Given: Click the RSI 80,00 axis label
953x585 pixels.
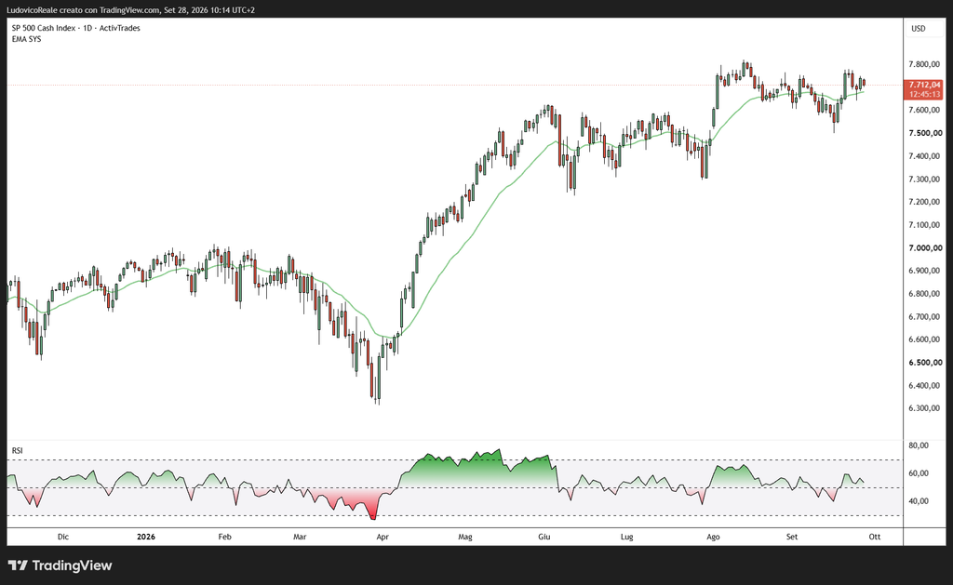Looking at the screenshot, I should pos(919,445).
